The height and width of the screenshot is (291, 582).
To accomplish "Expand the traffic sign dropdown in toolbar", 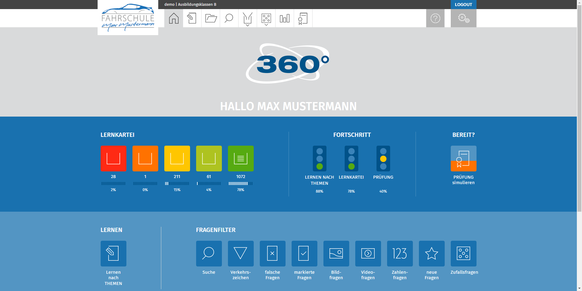I will (247, 19).
